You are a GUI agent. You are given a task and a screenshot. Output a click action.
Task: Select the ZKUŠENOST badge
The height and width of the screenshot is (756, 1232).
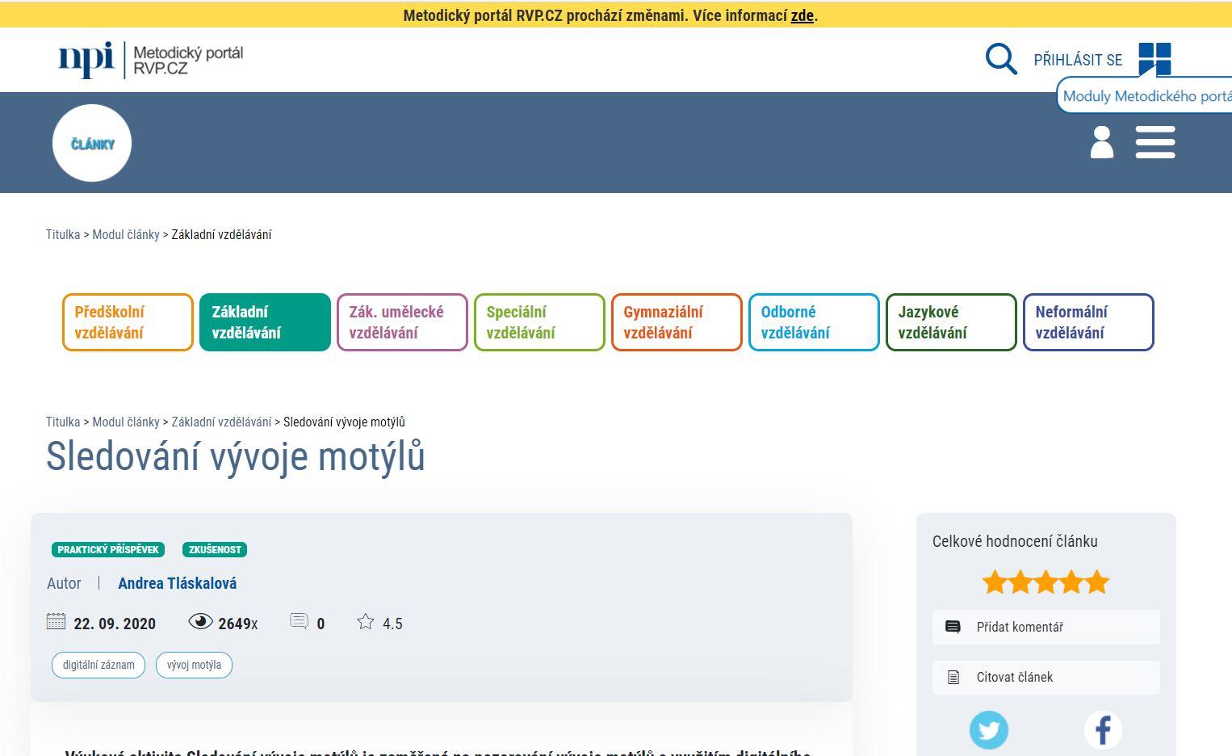click(214, 549)
